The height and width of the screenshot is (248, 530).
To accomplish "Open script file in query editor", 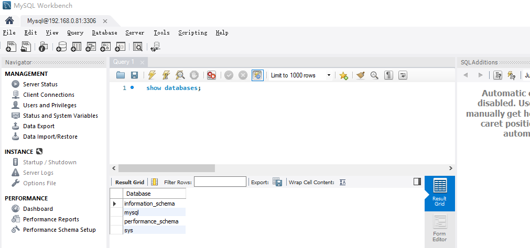I will point(121,75).
